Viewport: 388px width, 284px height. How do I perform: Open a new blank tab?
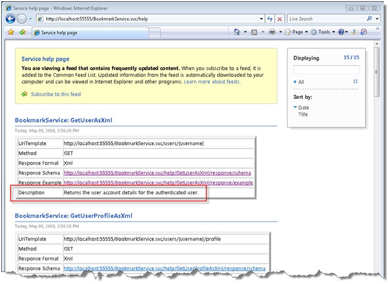(154, 33)
